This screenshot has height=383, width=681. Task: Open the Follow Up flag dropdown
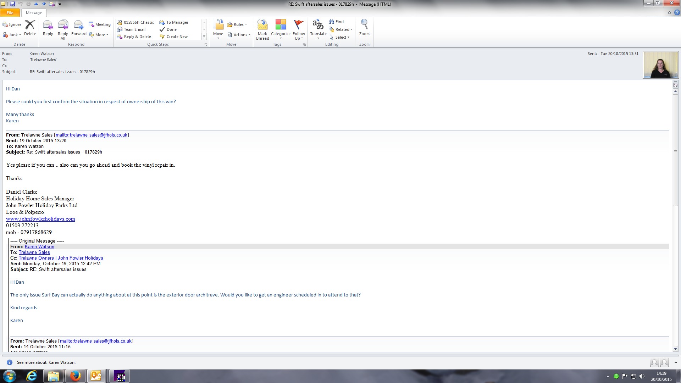coord(299,29)
